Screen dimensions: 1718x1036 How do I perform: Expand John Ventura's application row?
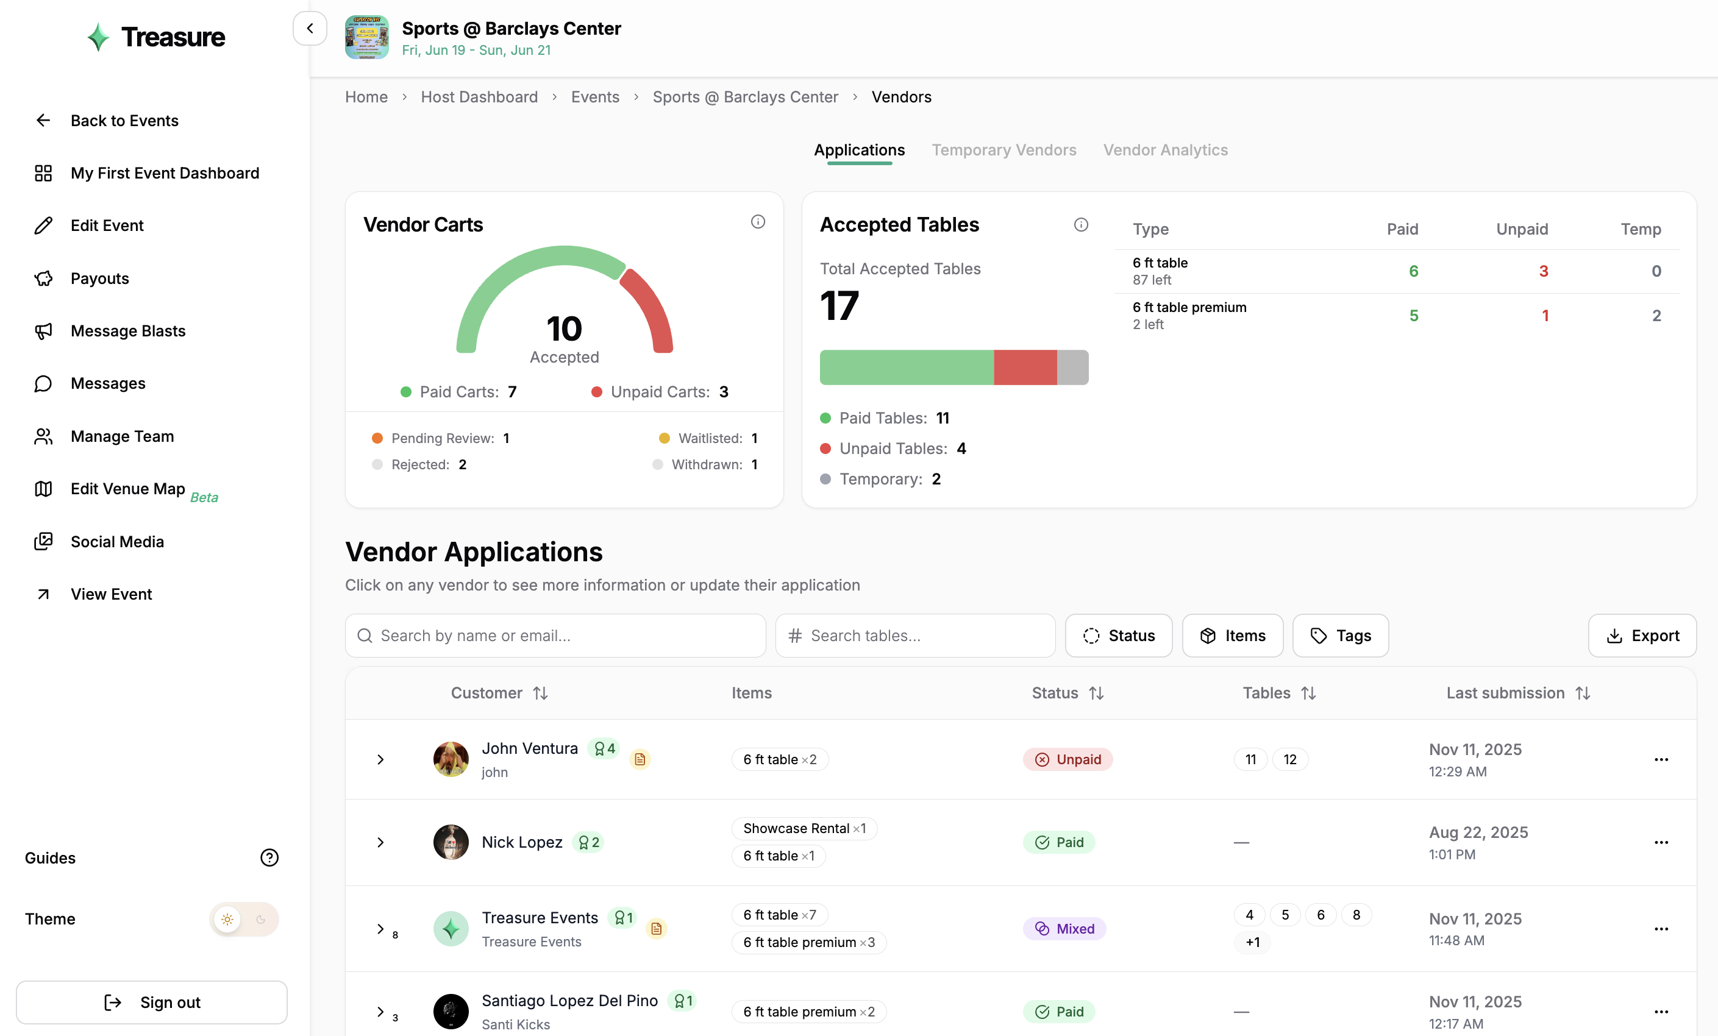[x=380, y=759]
